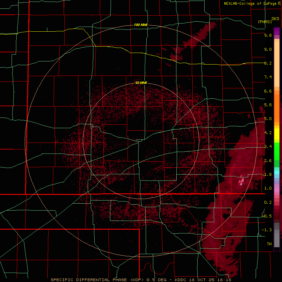Click the 8.2 value on the color scale
The width and height of the screenshot is (282, 282).
(x=268, y=63)
